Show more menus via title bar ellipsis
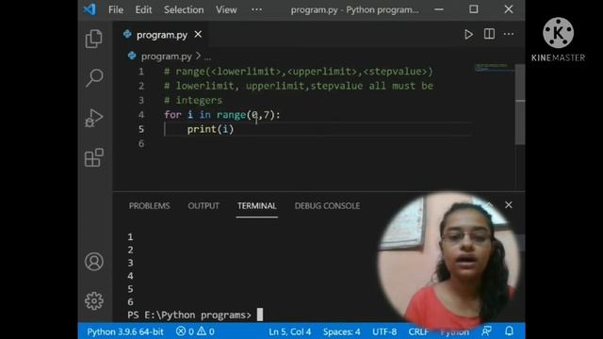603x339 pixels. pyautogui.click(x=256, y=9)
